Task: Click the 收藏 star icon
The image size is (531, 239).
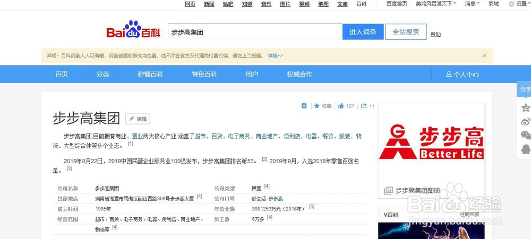Action: pos(316,106)
